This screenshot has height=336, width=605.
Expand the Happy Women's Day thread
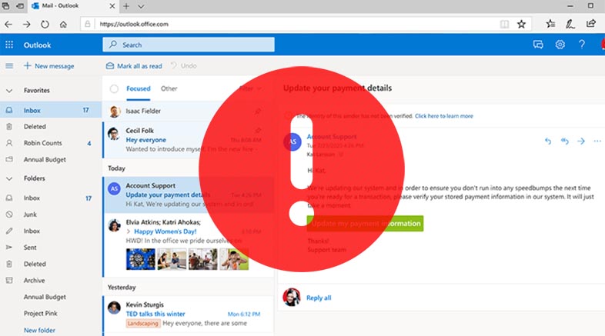tap(129, 231)
